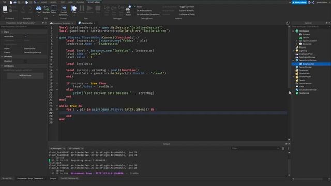The width and height of the screenshot is (331, 186).
Task: Collapse the Workspace tree node
Action: pos(293,31)
